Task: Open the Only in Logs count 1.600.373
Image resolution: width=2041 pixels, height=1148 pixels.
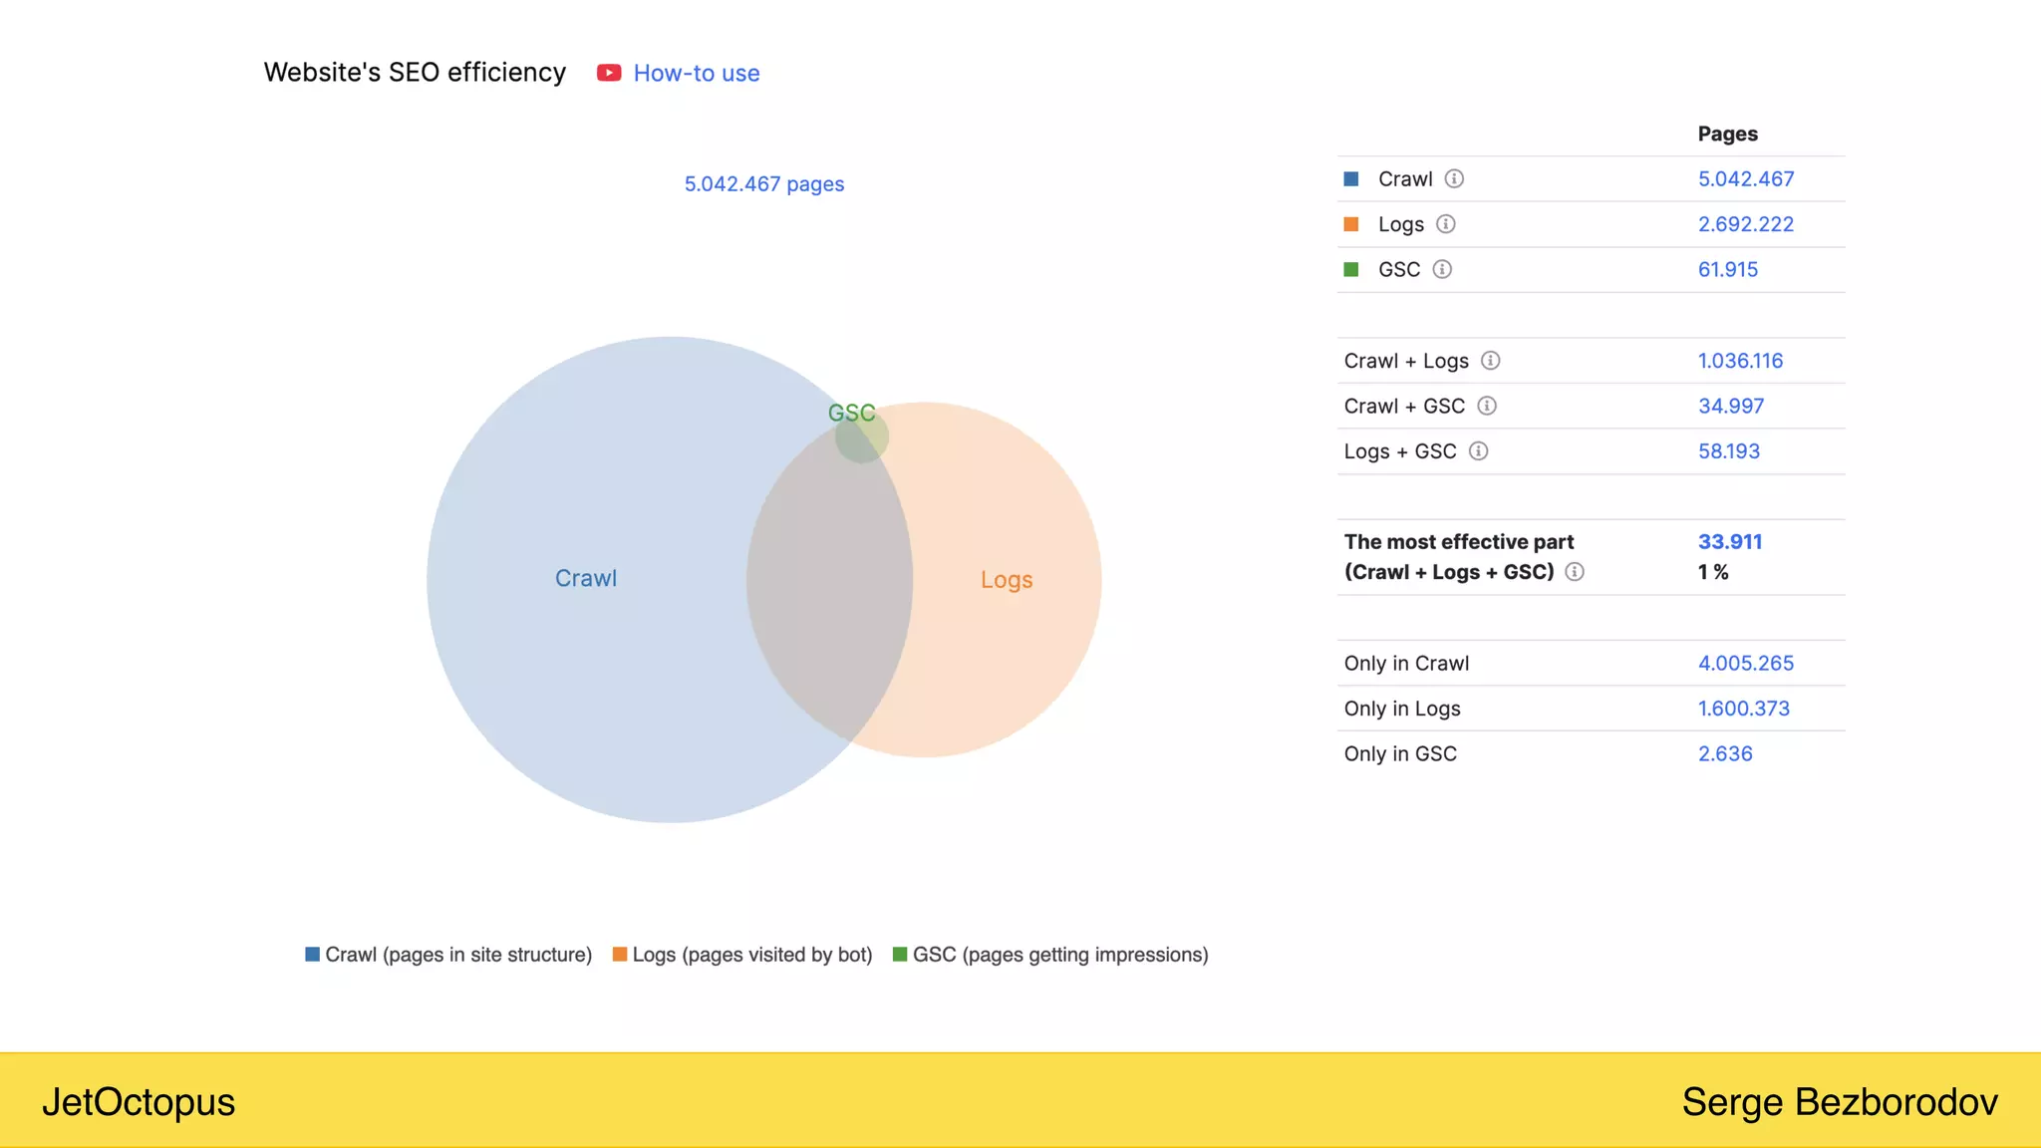Action: (1743, 709)
